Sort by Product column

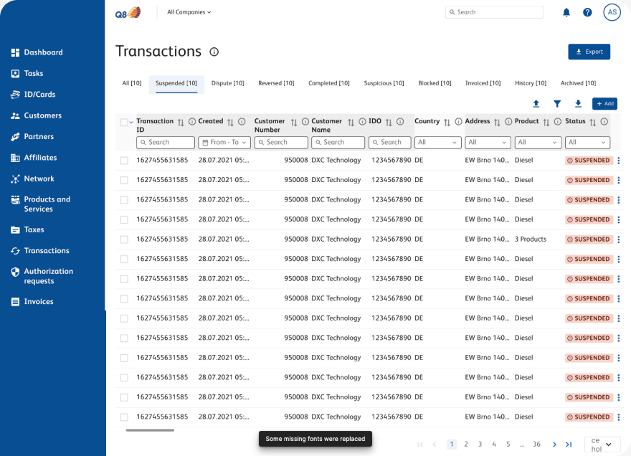point(546,123)
